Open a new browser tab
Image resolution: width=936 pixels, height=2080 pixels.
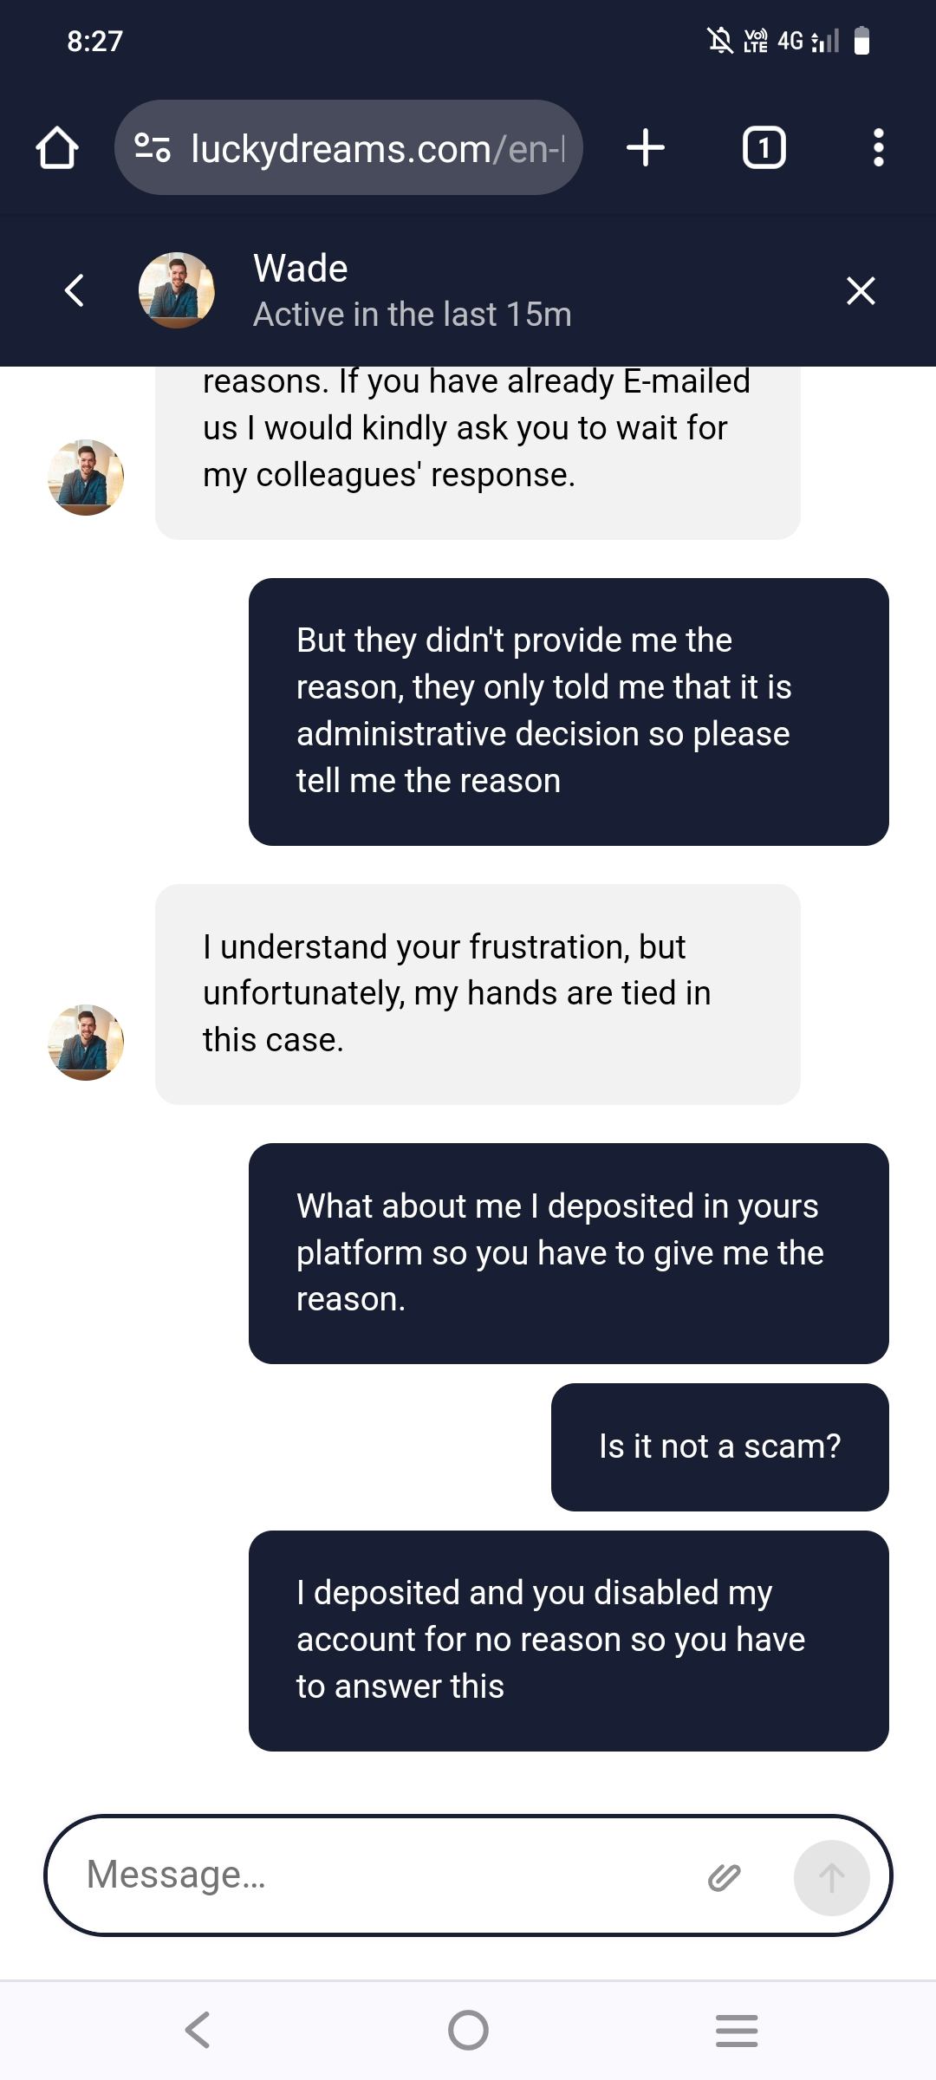click(x=646, y=148)
